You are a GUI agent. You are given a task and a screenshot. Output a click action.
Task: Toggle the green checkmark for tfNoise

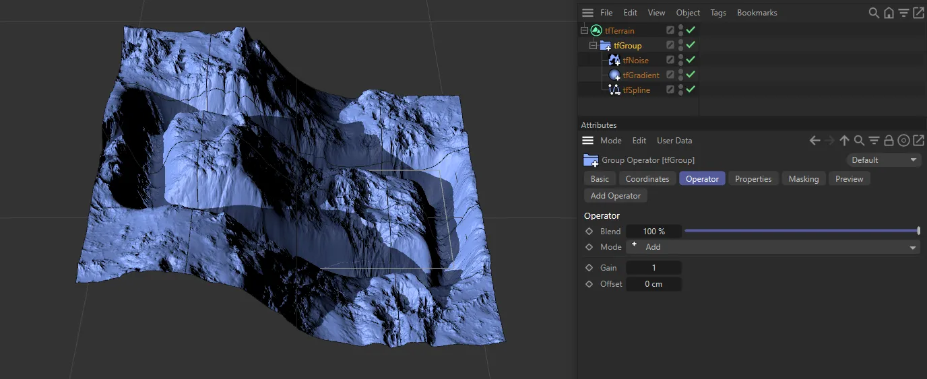click(x=691, y=60)
